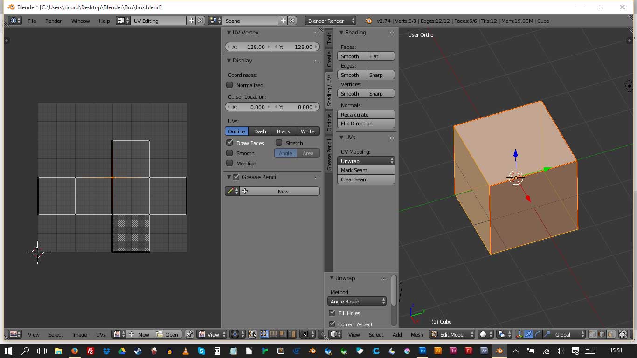Switch to face select mode in 3D view
The height and width of the screenshot is (358, 637).
click(611, 334)
